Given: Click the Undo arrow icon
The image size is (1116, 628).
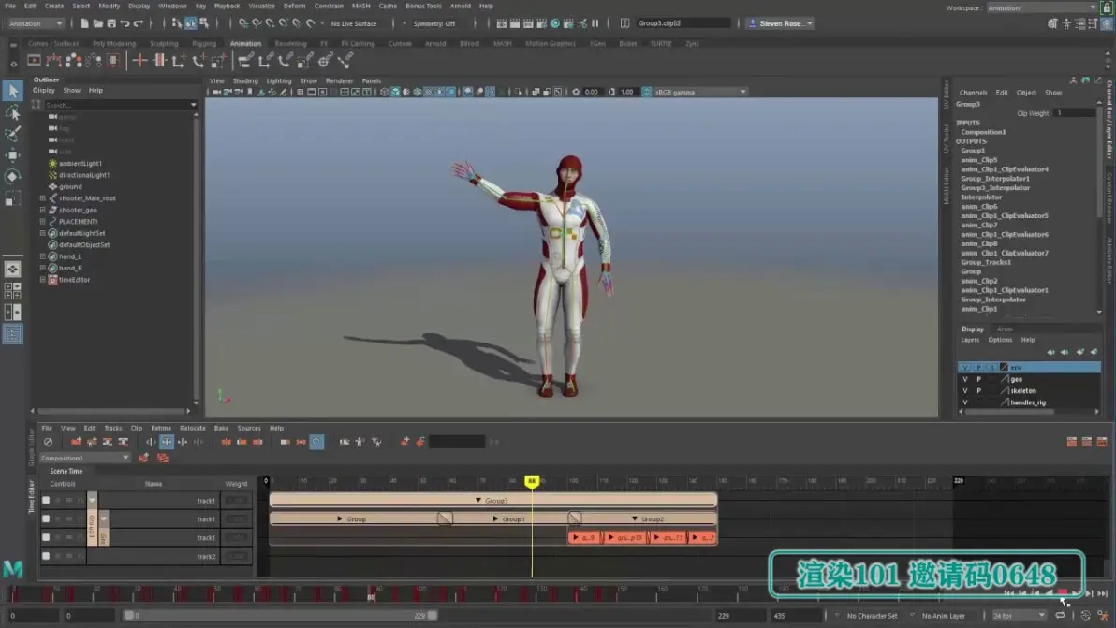Looking at the screenshot, I should [x=125, y=23].
